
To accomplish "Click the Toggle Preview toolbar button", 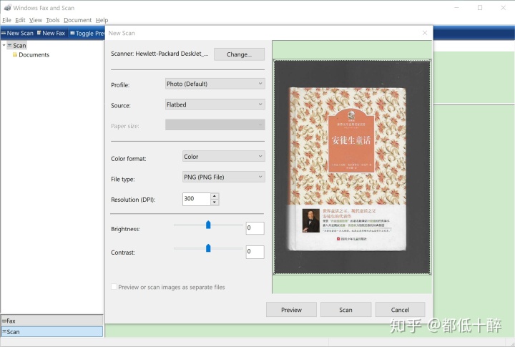I will coord(87,33).
